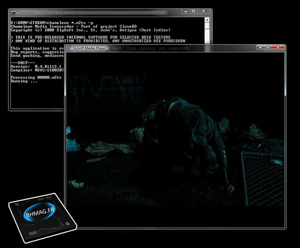Click the Chameleon console title bar text
300x248 pixels.
[x=91, y=13]
